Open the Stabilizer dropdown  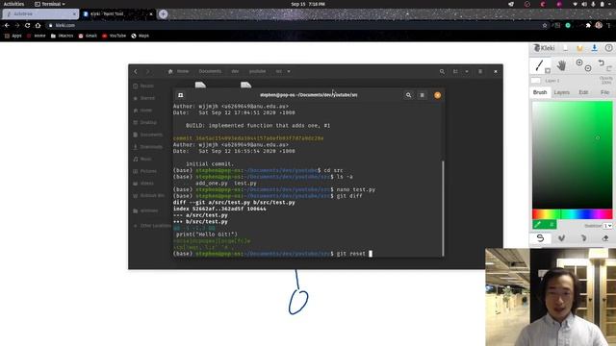[607, 226]
